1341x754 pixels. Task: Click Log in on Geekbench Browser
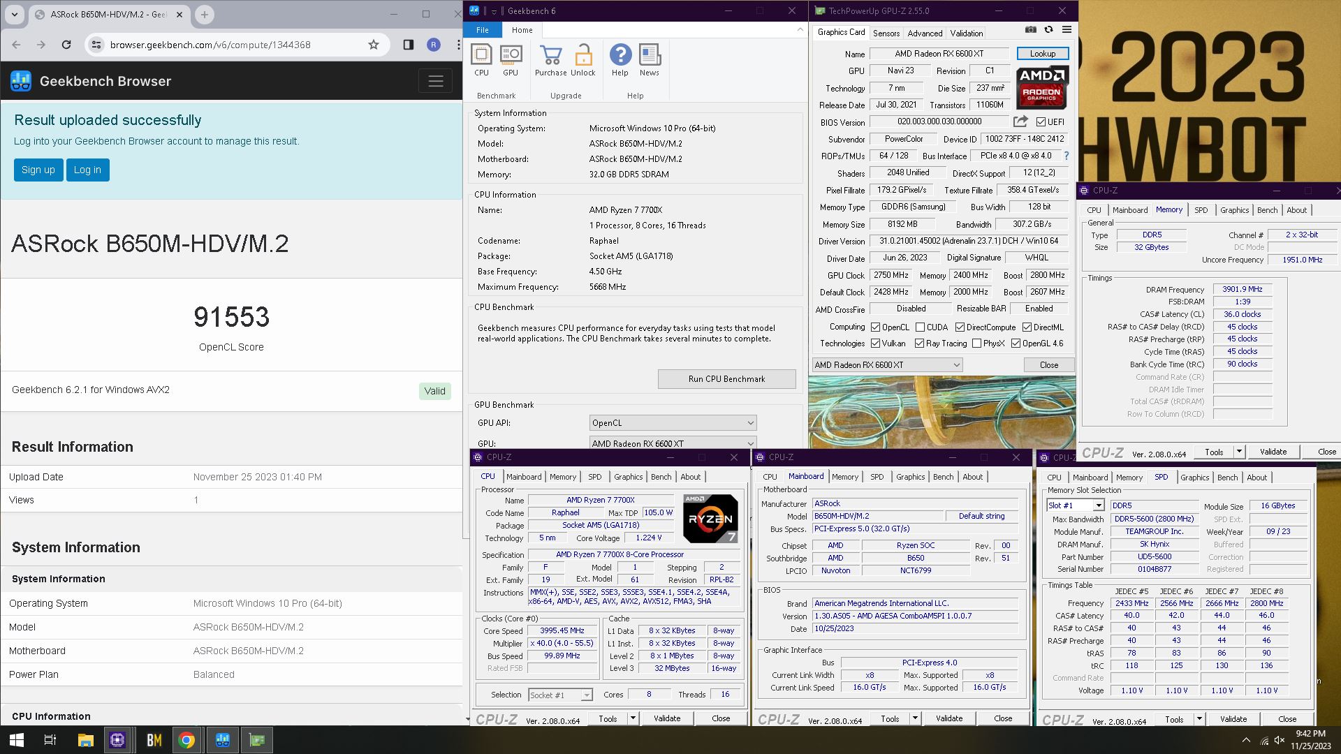87,170
